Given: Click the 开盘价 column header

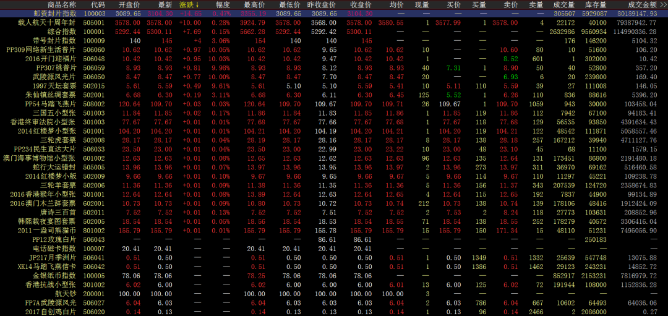Looking at the screenshot, I should [130, 5].
